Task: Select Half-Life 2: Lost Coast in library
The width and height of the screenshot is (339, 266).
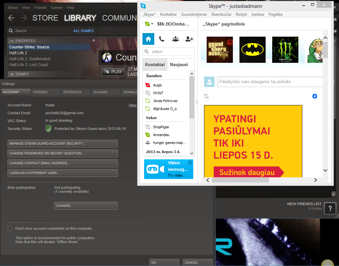Action: point(28,65)
